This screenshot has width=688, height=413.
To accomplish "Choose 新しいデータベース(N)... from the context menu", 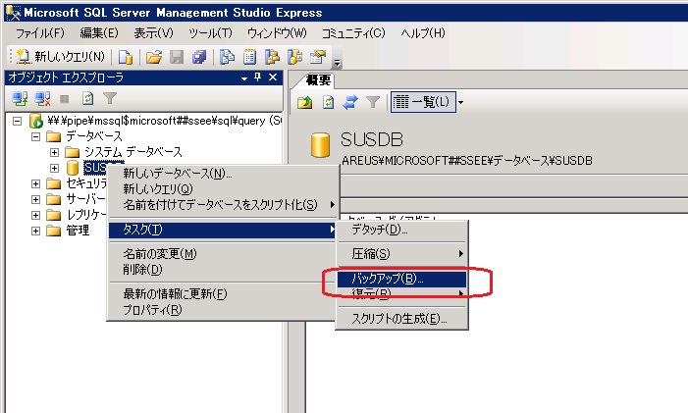I will pyautogui.click(x=223, y=174).
